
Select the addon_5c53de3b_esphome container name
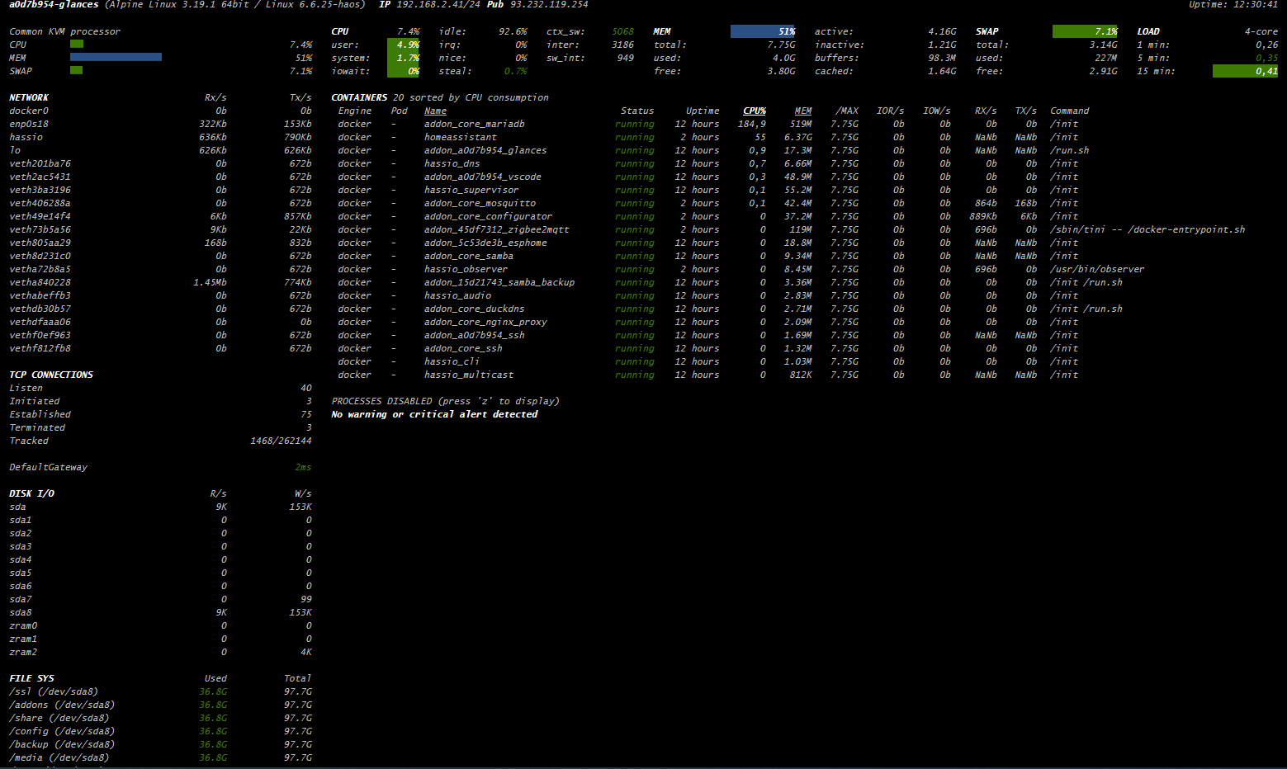(x=485, y=243)
